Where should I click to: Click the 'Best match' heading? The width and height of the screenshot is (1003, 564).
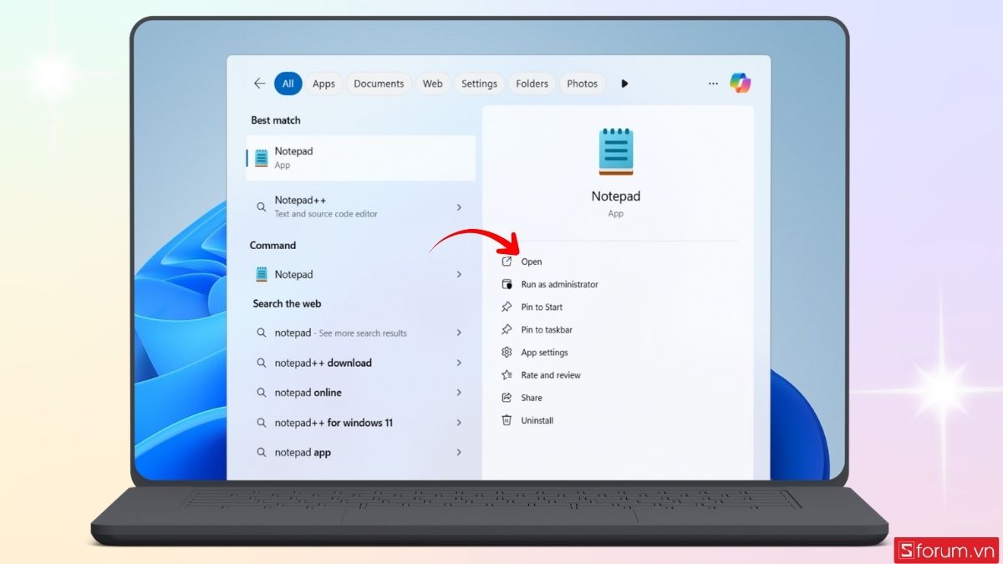click(276, 120)
